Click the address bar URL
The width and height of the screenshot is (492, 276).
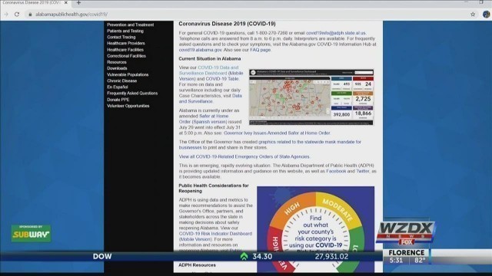click(x=71, y=15)
